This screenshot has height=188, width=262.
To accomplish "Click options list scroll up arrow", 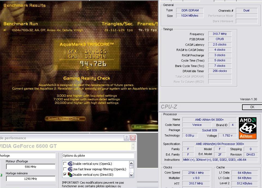I will click(131, 163).
